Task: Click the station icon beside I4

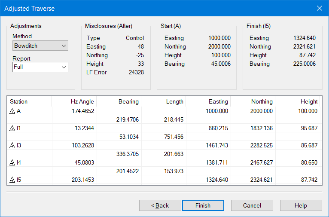Action: click(12, 163)
